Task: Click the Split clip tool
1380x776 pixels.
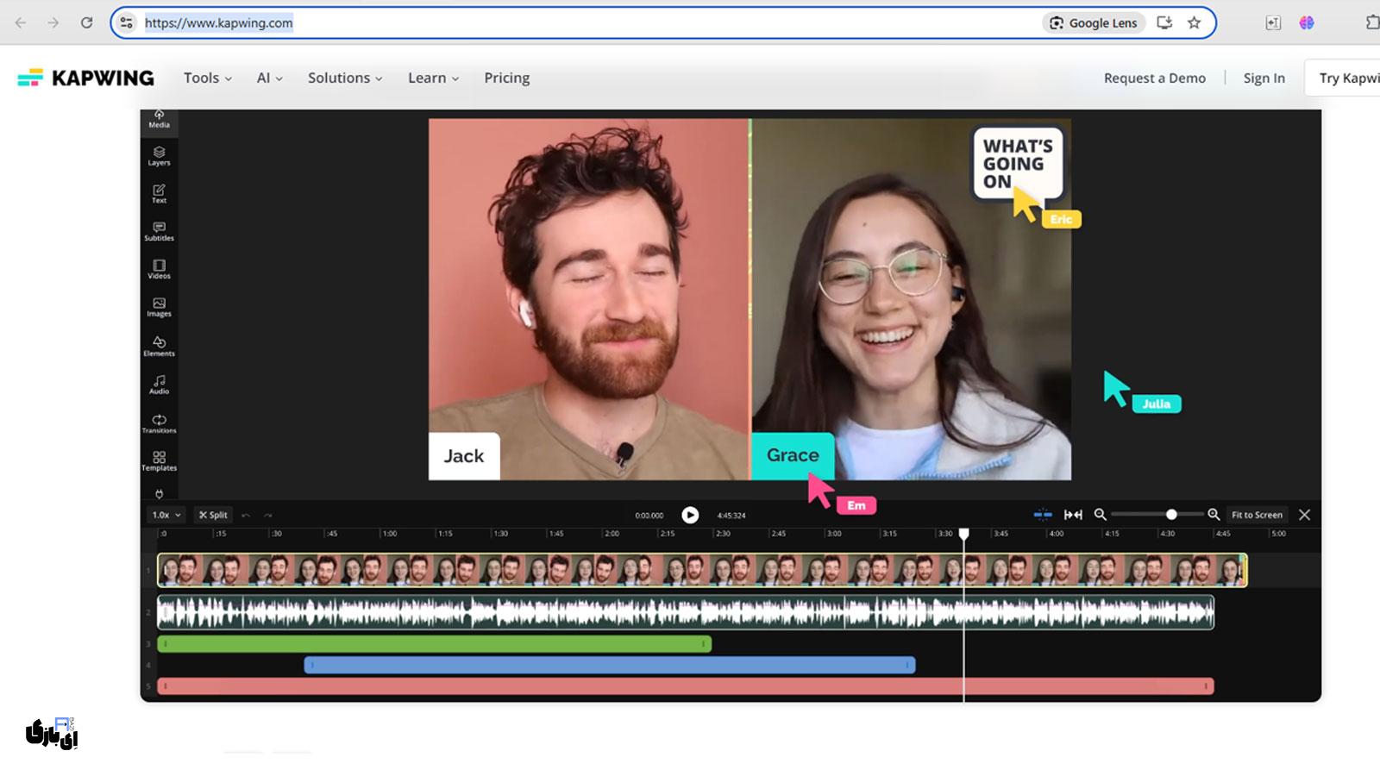Action: pos(213,515)
